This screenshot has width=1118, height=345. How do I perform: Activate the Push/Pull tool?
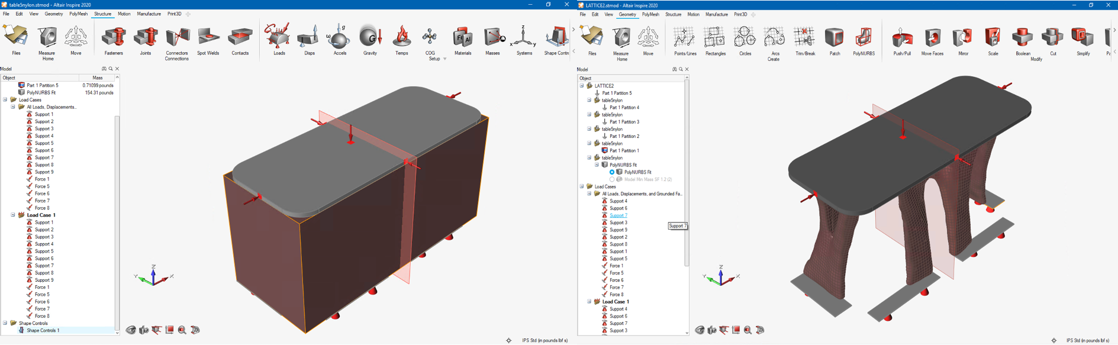coord(902,41)
